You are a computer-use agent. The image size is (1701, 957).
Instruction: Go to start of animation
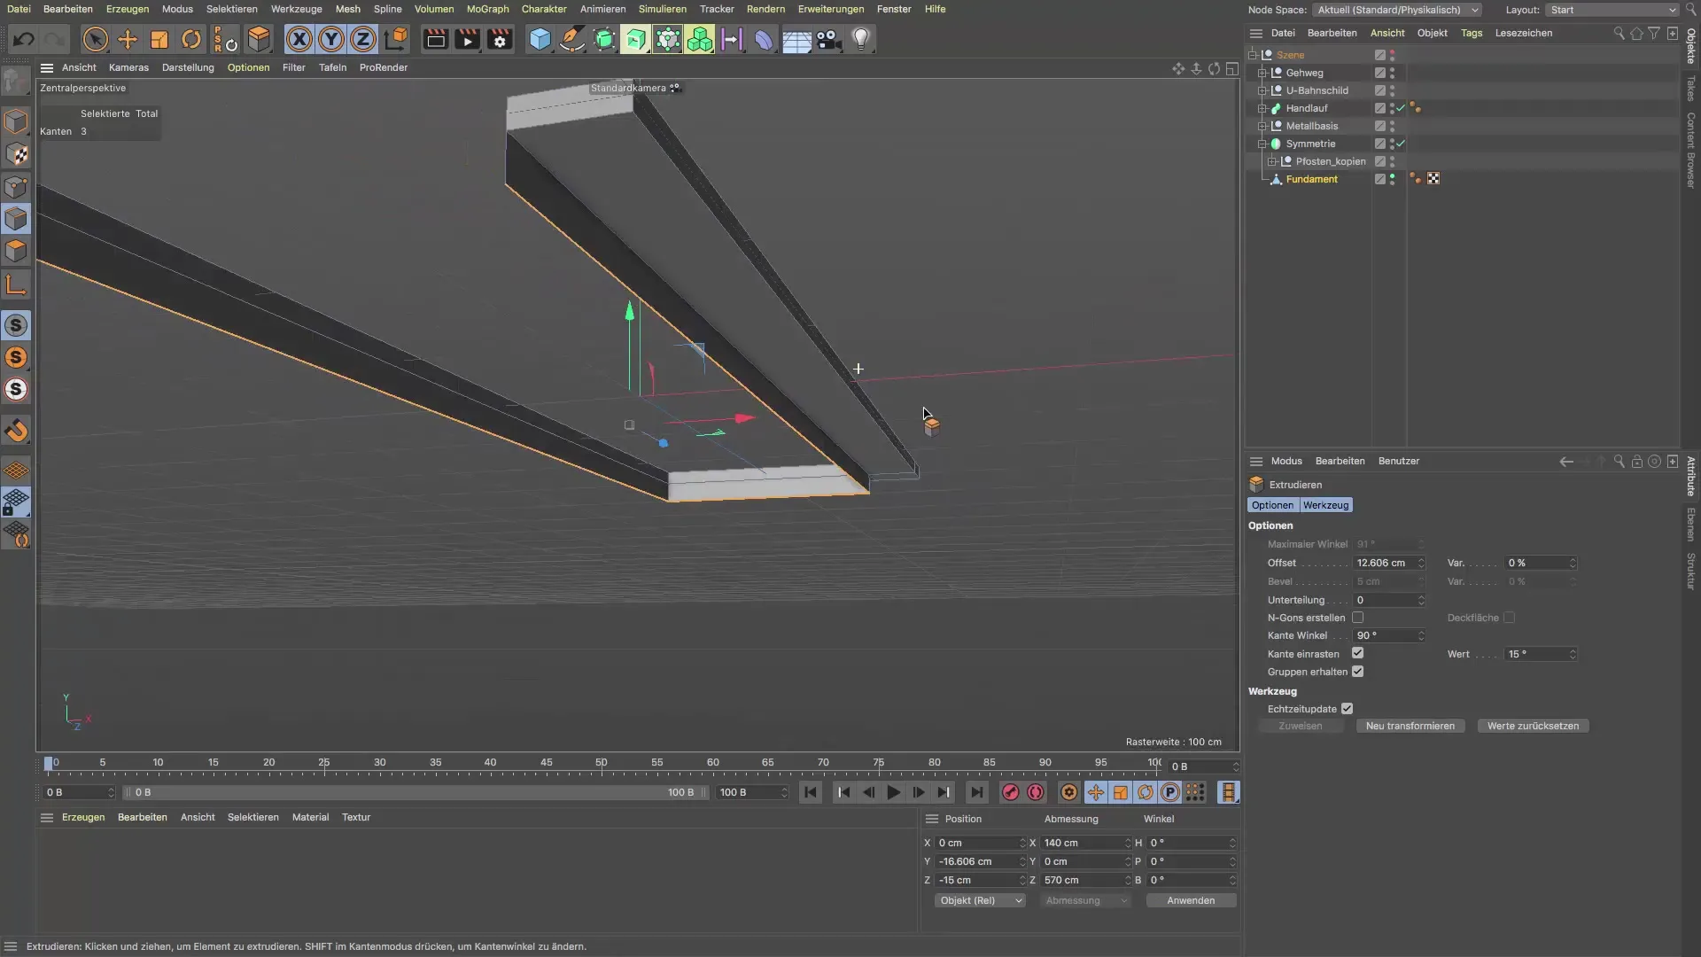[811, 792]
